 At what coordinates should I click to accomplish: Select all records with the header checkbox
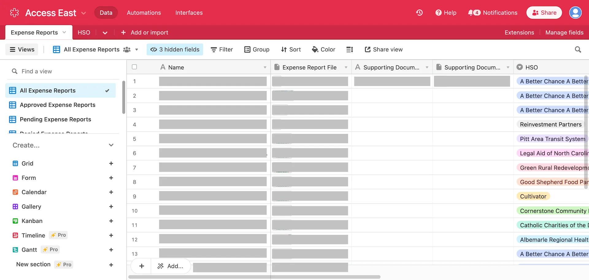click(x=134, y=67)
